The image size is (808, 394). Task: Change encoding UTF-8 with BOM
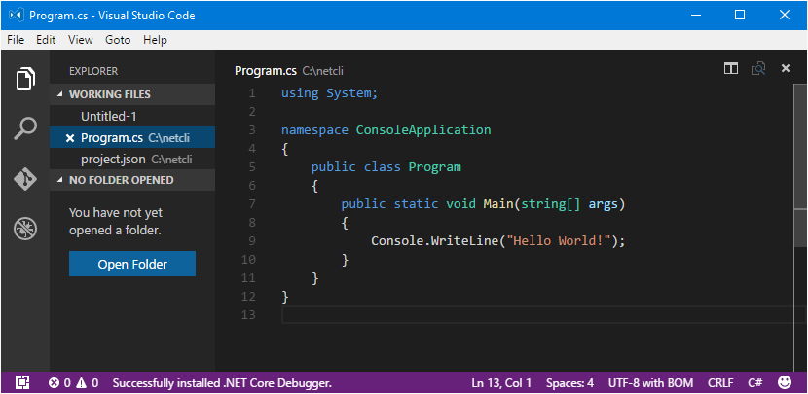click(x=651, y=383)
